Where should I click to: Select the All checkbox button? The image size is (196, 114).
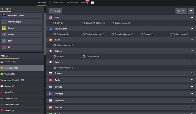click(x=181, y=11)
